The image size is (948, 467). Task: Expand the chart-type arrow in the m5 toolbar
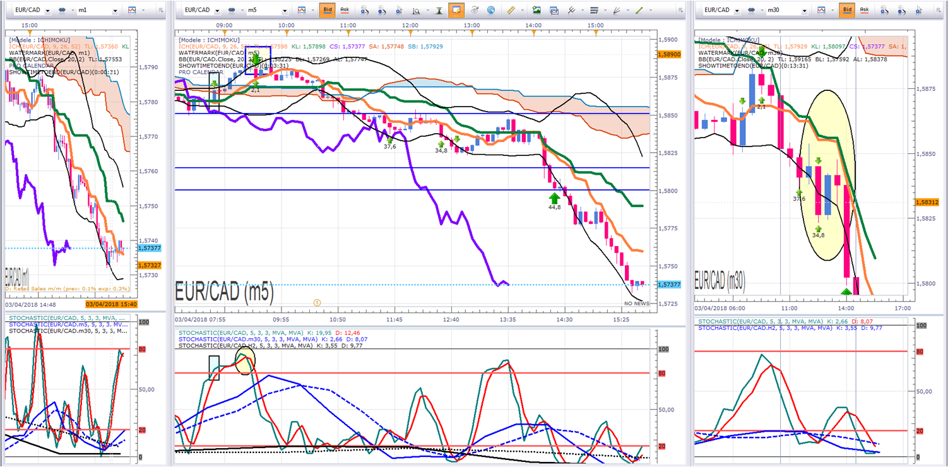pyautogui.click(x=312, y=11)
